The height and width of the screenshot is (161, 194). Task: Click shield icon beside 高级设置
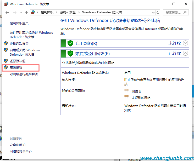tap(6, 67)
